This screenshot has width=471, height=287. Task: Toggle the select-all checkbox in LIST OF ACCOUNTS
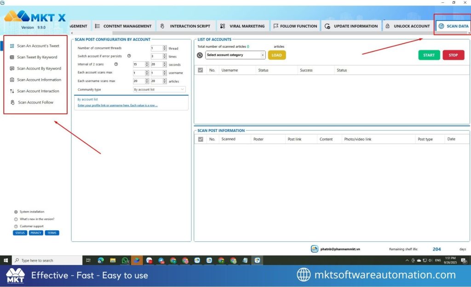[x=201, y=70]
